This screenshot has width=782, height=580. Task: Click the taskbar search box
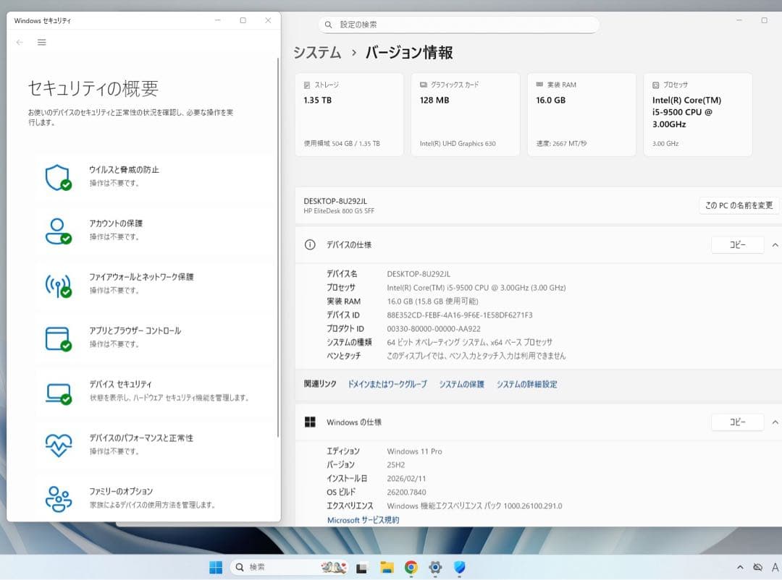pos(289,567)
